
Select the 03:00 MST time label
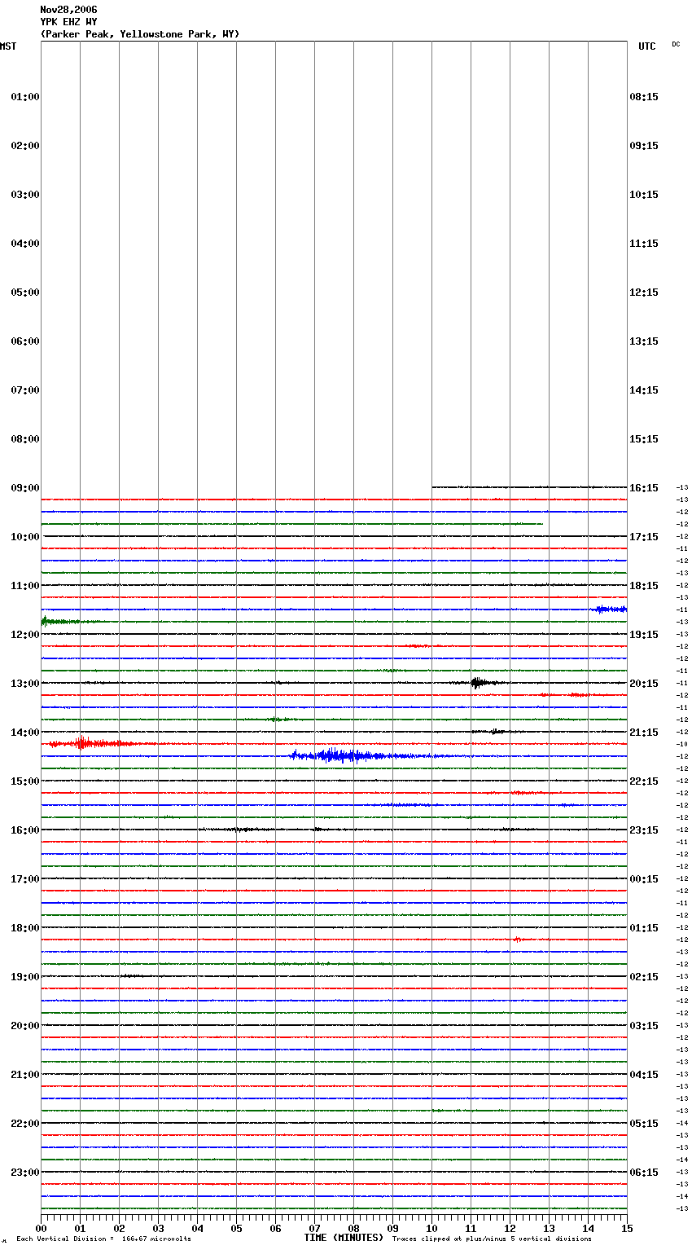(25, 195)
